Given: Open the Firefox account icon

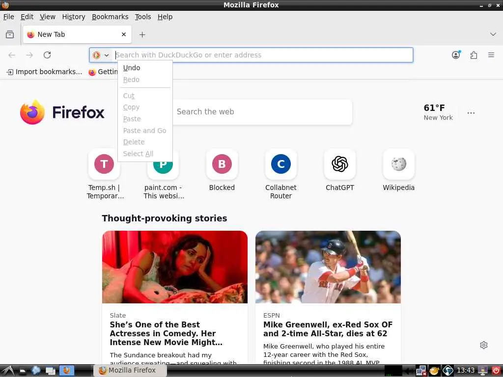Looking at the screenshot, I should 455,55.
